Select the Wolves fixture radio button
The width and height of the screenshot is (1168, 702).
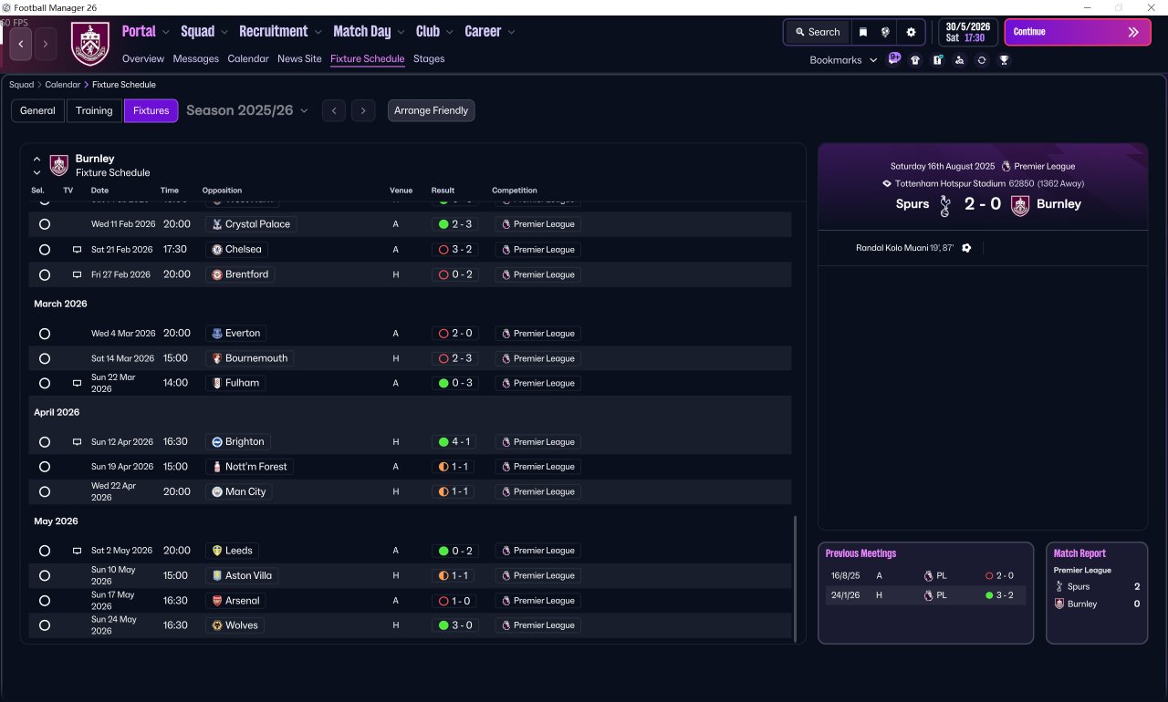click(45, 625)
